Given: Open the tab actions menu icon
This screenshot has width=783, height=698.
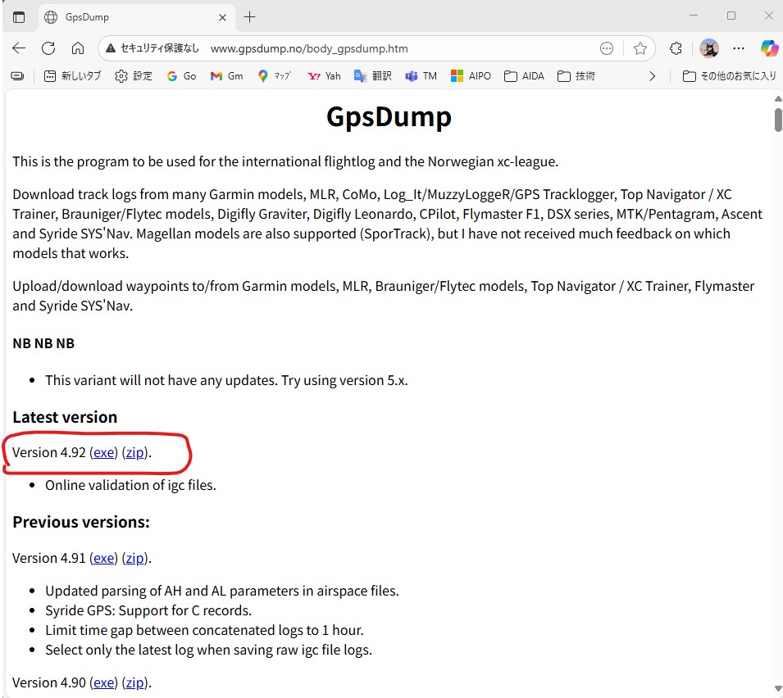Looking at the screenshot, I should click(x=19, y=16).
